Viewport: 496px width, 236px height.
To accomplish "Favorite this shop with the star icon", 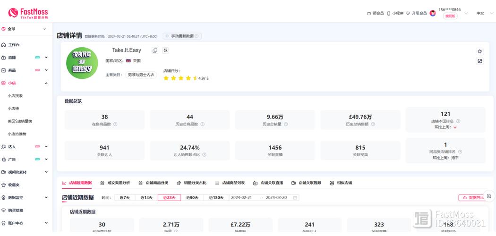I will point(479,51).
